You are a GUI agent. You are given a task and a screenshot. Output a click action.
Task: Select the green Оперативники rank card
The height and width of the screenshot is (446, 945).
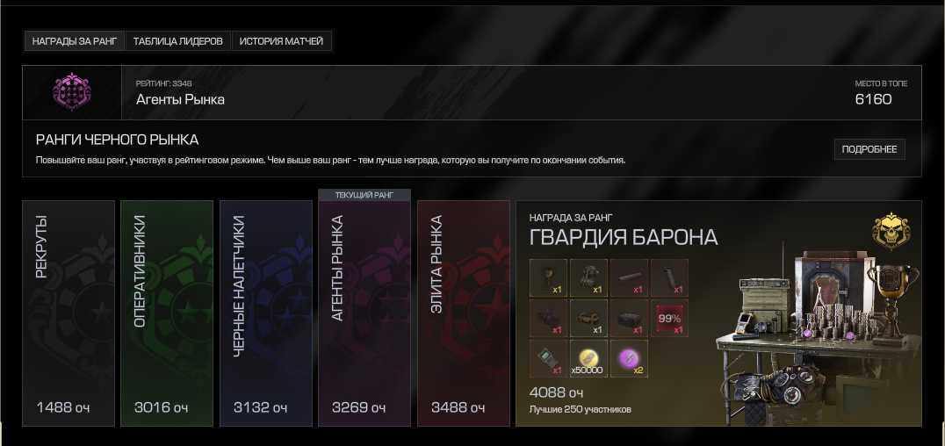pyautogui.click(x=167, y=313)
